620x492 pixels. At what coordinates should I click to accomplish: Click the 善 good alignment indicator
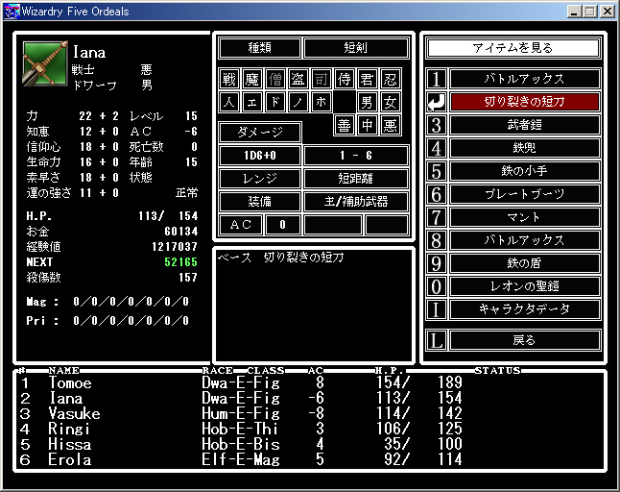(x=344, y=125)
